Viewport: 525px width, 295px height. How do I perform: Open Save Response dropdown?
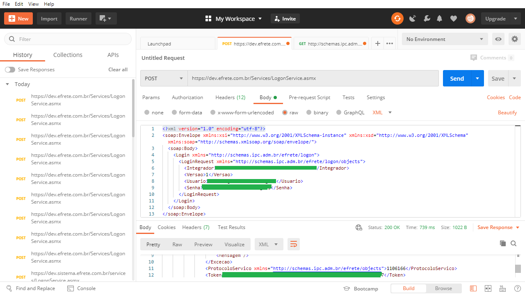498,227
